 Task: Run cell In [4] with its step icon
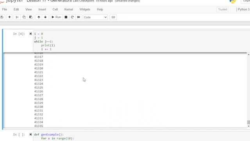[30, 34]
